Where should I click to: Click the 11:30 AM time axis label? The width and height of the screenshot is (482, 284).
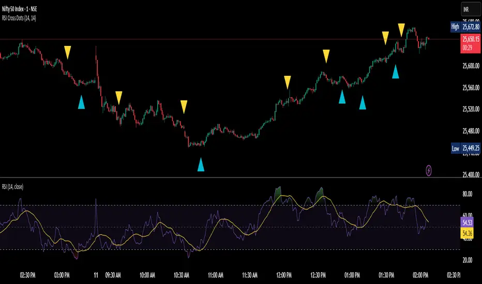tap(250, 275)
